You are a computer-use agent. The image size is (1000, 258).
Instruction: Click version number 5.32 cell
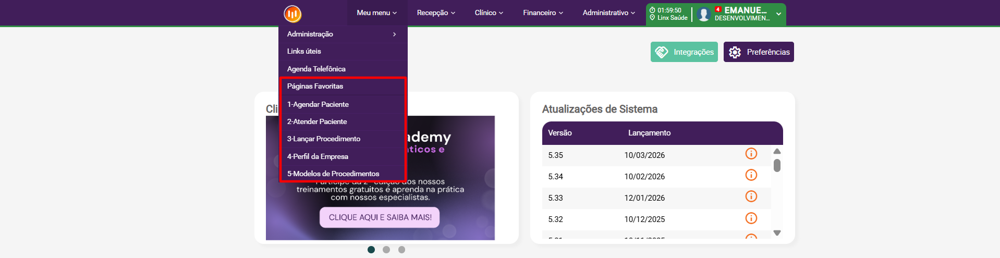click(555, 219)
